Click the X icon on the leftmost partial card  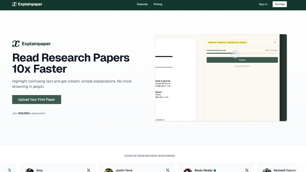[9, 170]
